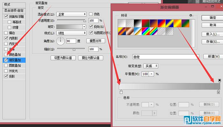This screenshot has height=127, width=223.
Task: Enable the 纹理 checkbox
Action: coord(9,27)
